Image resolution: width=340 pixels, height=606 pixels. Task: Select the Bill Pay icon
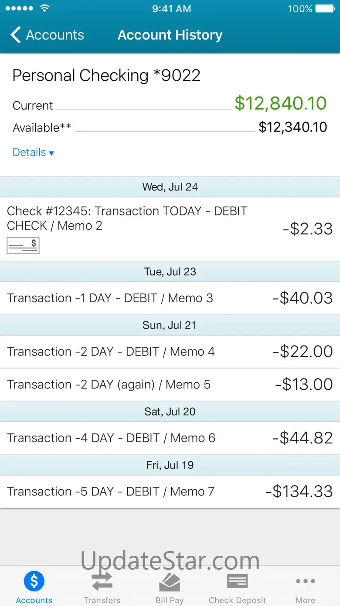click(x=170, y=582)
